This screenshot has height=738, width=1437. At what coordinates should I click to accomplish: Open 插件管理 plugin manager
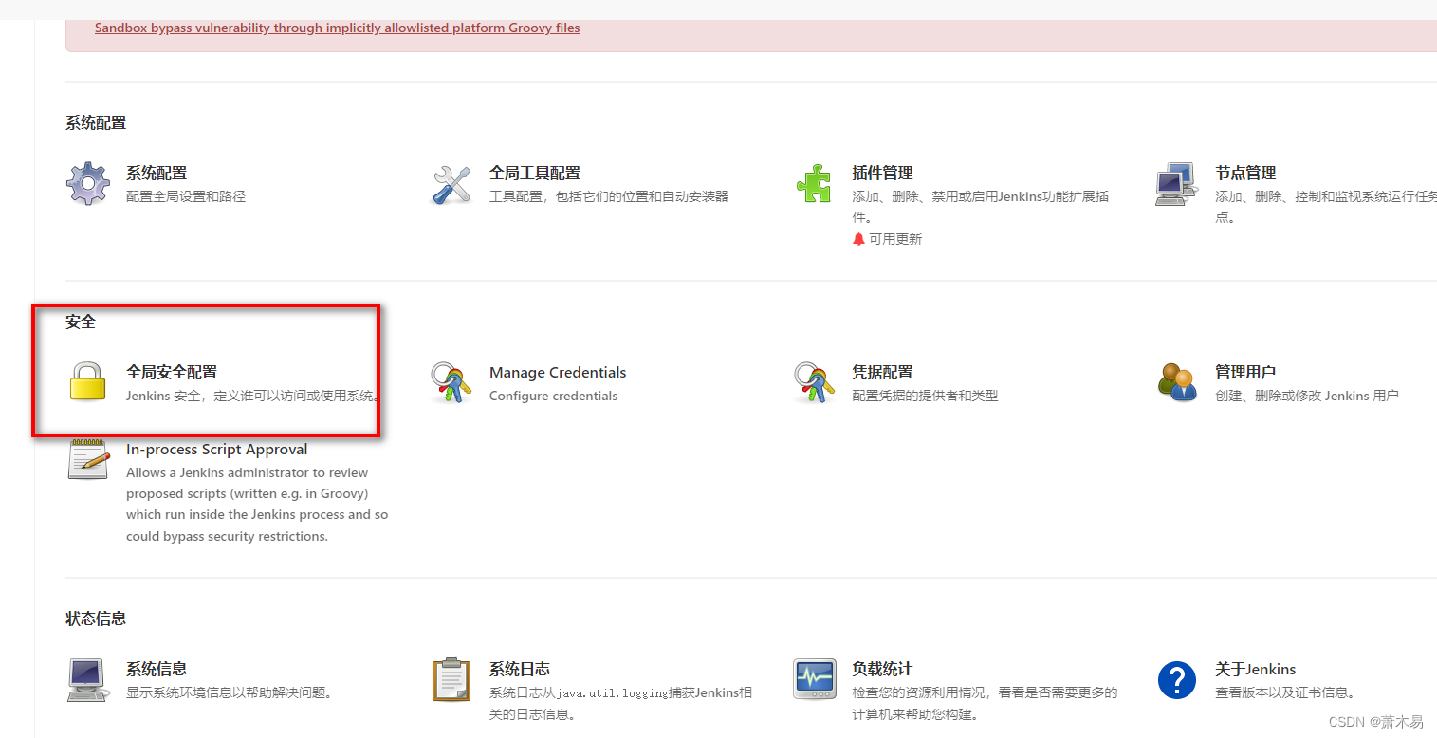[882, 173]
